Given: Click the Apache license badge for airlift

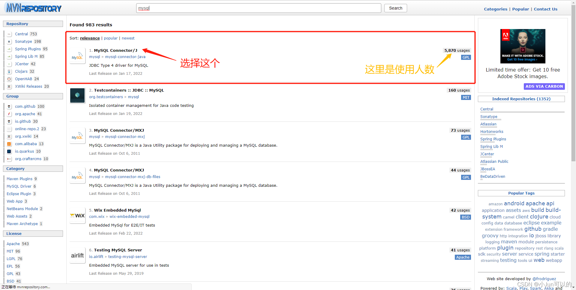Looking at the screenshot, I should click(463, 257).
